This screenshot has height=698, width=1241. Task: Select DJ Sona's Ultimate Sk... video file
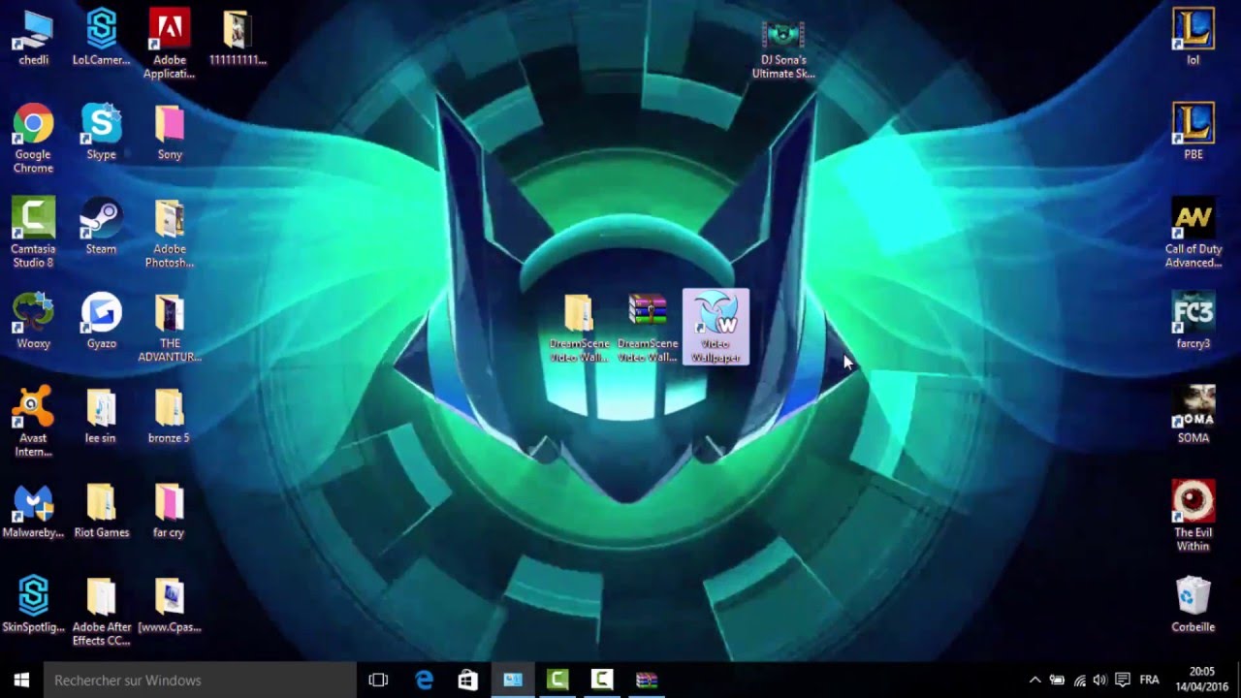coord(783,51)
